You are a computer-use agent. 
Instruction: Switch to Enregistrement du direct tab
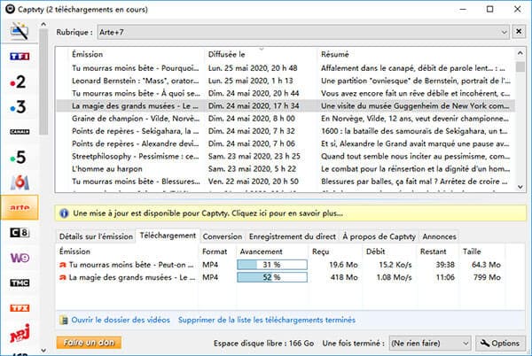pyautogui.click(x=292, y=236)
